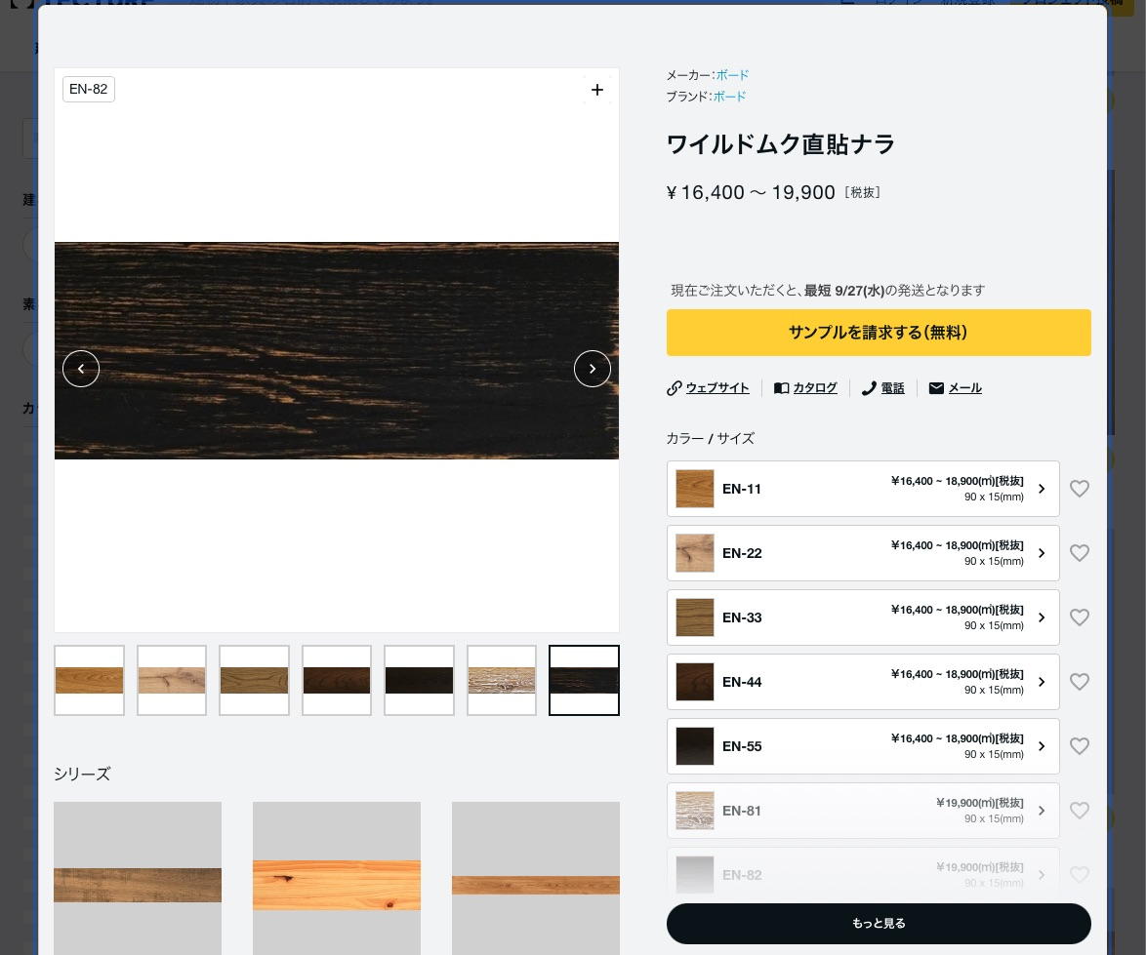The width and height of the screenshot is (1146, 955).
Task: Click the EN-22 color swatch
Action: (x=694, y=553)
